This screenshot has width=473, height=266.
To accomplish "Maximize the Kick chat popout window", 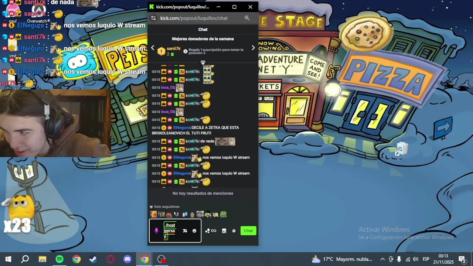I will tap(234, 7).
